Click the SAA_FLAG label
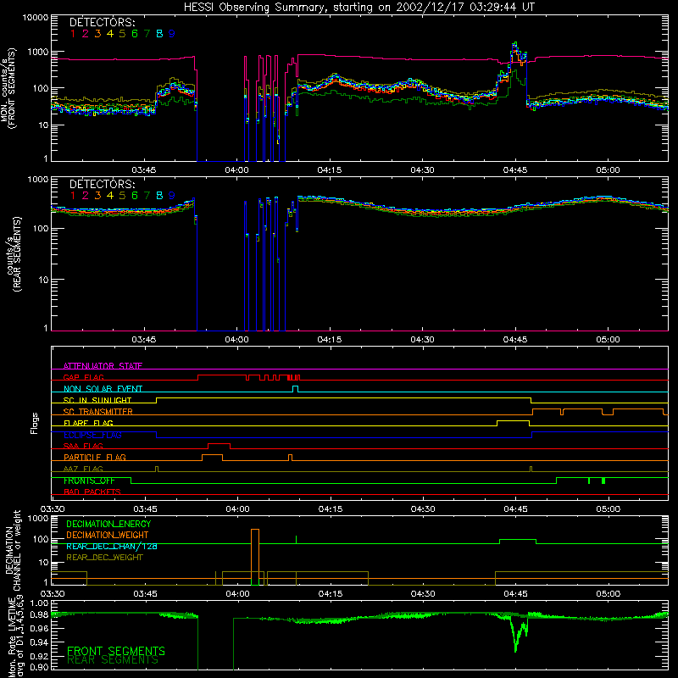 click(83, 446)
